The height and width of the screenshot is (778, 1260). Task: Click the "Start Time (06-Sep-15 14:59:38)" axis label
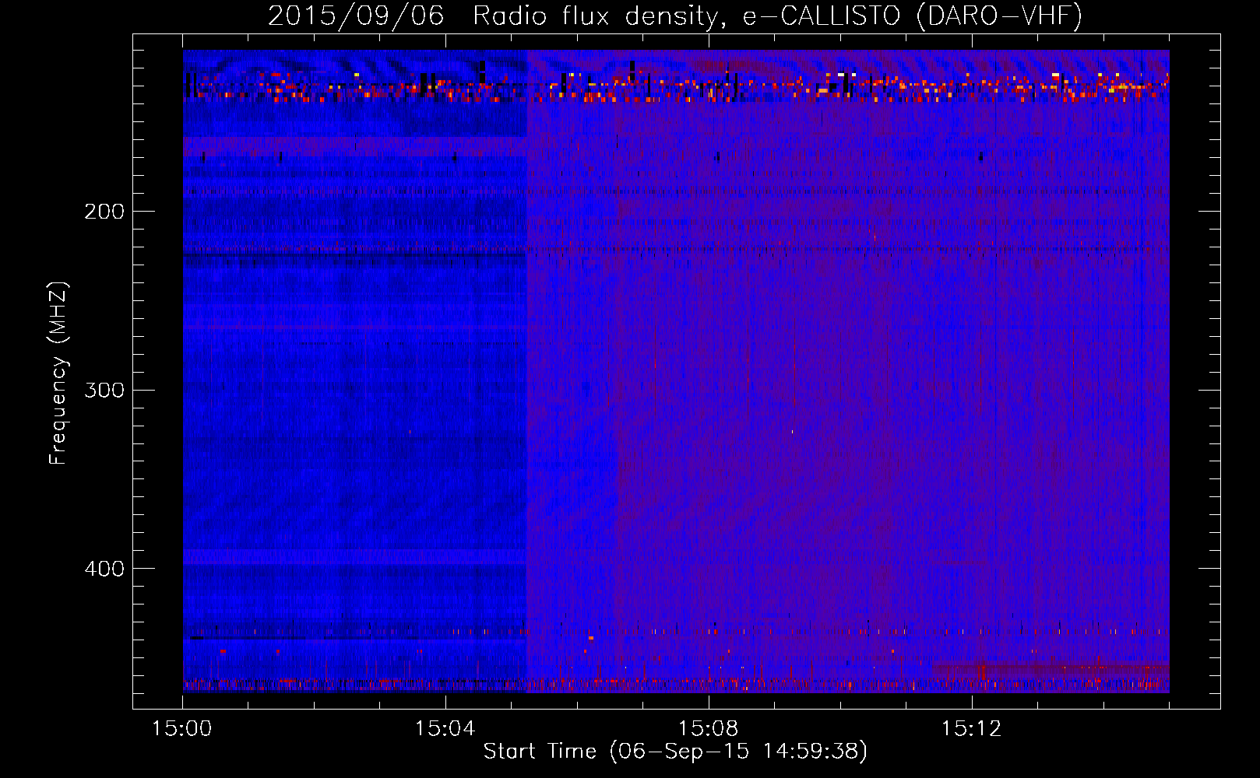coord(675,752)
